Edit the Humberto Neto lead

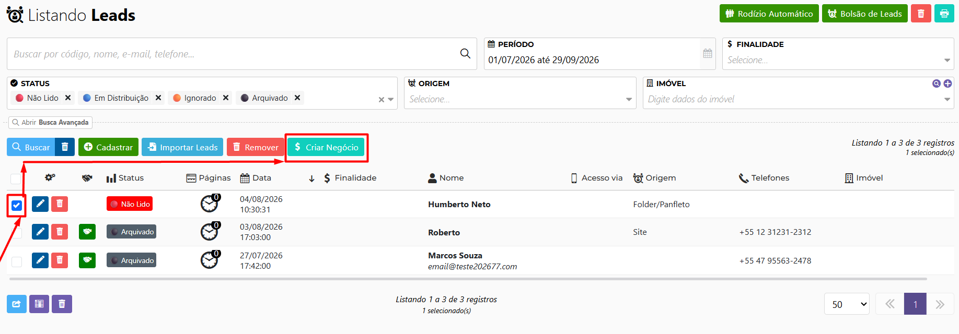[x=40, y=204]
